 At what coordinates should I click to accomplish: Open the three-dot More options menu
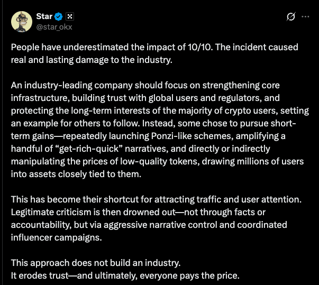(x=305, y=16)
